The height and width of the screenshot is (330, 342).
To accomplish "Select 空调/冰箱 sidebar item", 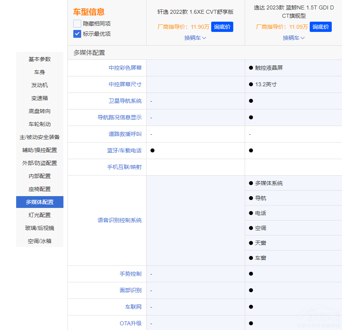I will coord(39,241).
